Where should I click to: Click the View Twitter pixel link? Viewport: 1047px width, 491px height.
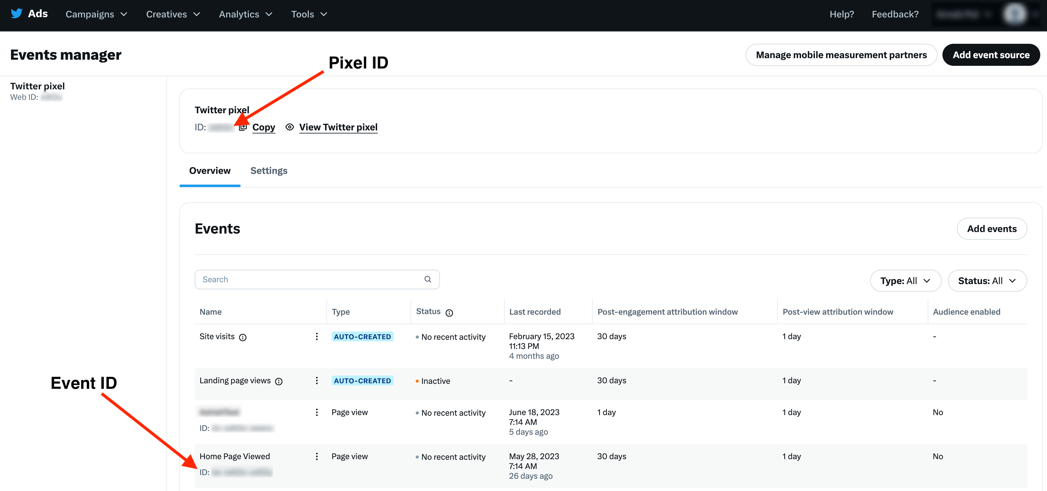[x=338, y=127]
